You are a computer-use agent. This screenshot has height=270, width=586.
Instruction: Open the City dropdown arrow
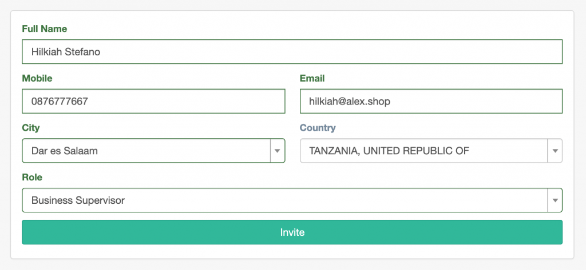pyautogui.click(x=278, y=151)
